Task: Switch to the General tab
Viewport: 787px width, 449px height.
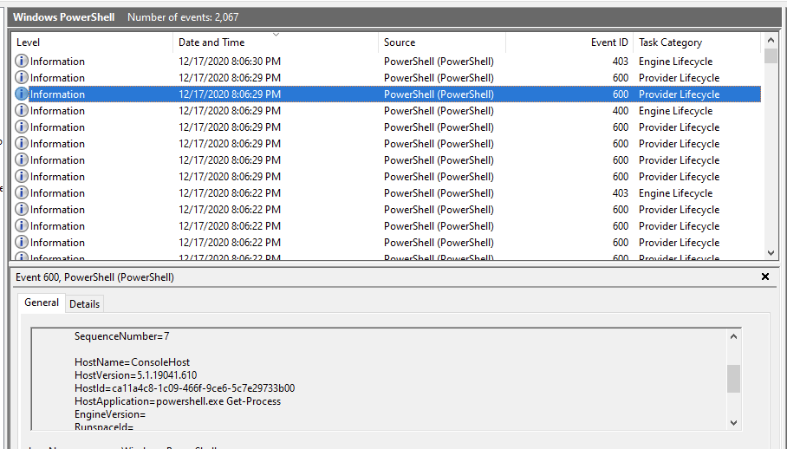Action: pyautogui.click(x=42, y=303)
